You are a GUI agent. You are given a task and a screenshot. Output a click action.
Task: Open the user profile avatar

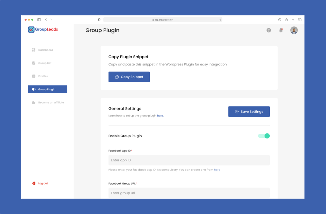click(x=294, y=30)
